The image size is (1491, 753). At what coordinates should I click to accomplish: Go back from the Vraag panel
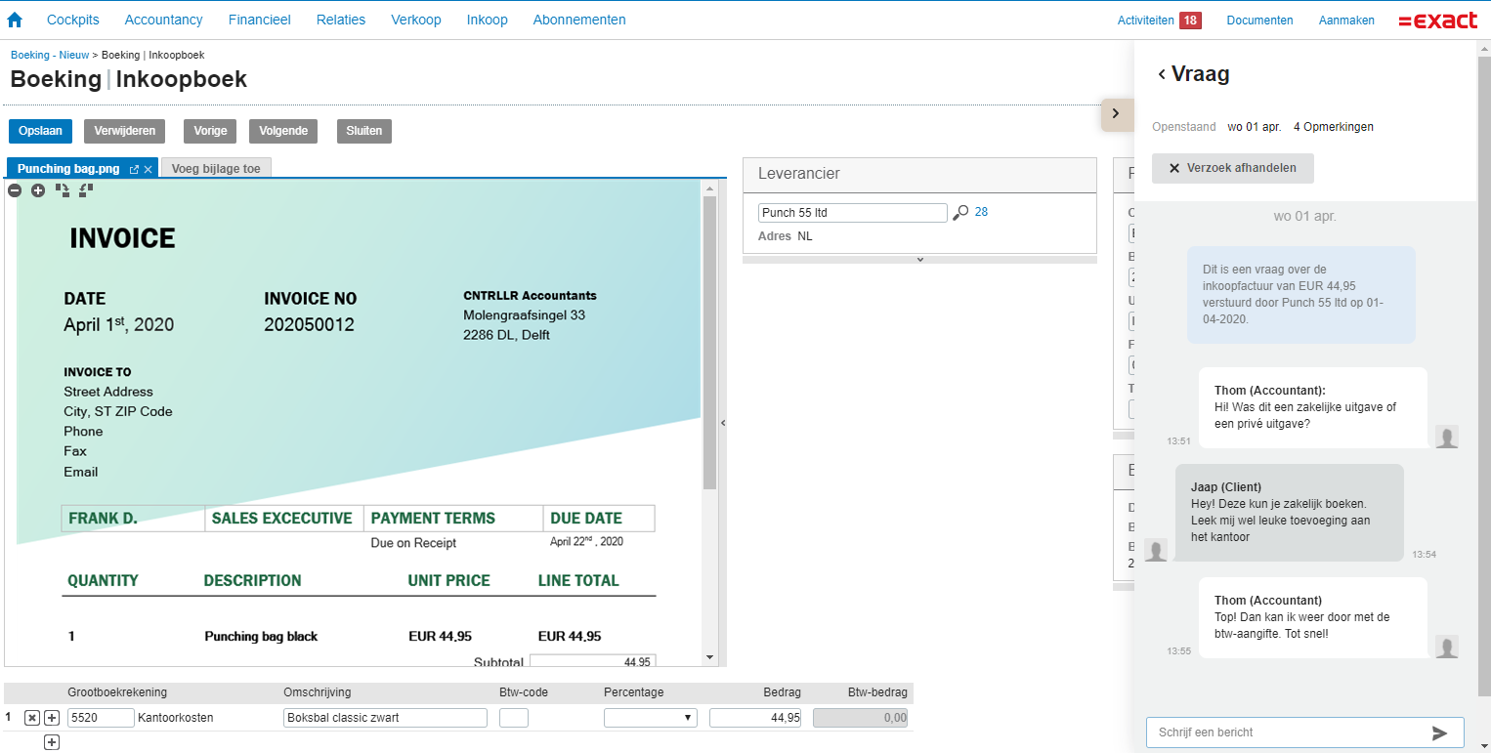(x=1161, y=74)
